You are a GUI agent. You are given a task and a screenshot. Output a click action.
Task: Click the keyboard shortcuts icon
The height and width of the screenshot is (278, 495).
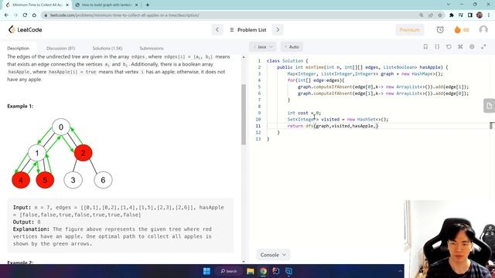click(x=460, y=46)
